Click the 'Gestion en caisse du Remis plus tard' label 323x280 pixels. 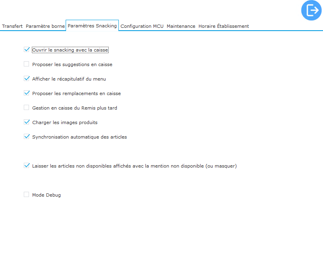[x=75, y=108]
